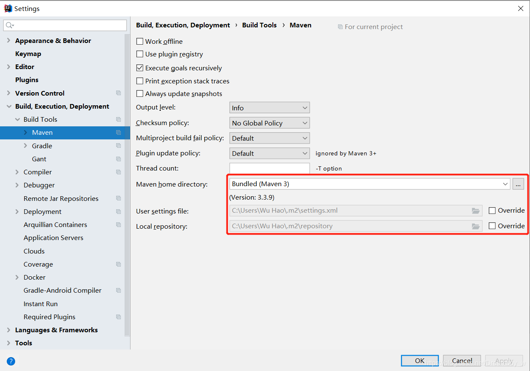Expand the Docker node arrow

click(17, 278)
